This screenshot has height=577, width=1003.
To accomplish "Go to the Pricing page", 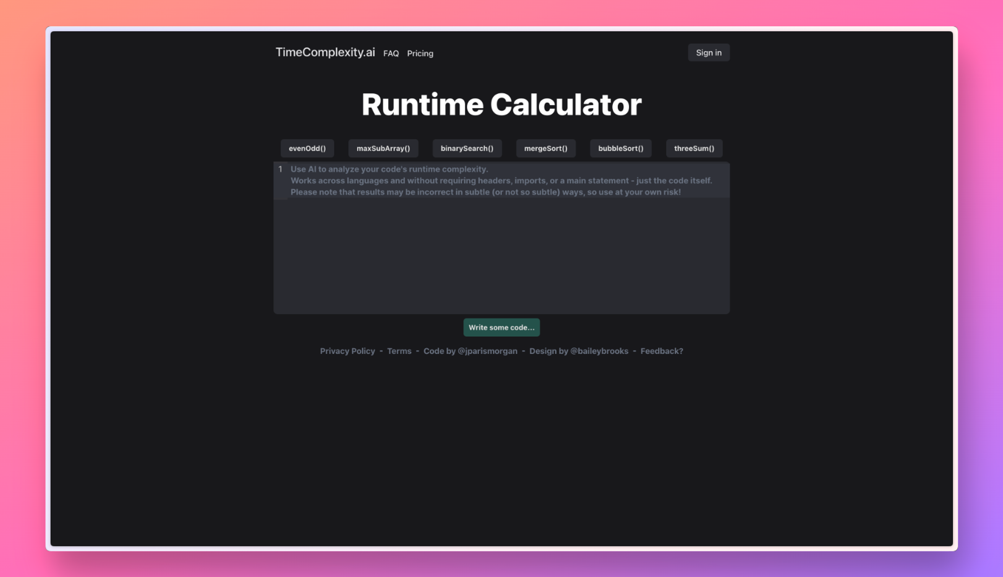I will (420, 54).
